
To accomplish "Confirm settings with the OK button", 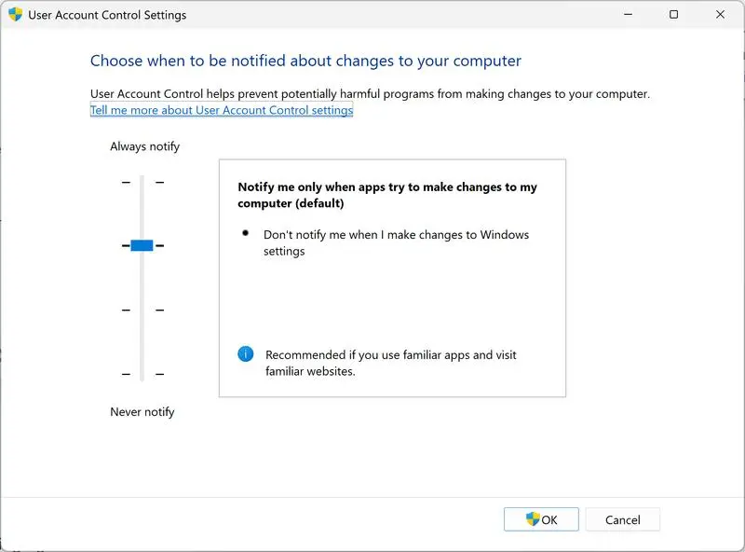I will tap(541, 519).
